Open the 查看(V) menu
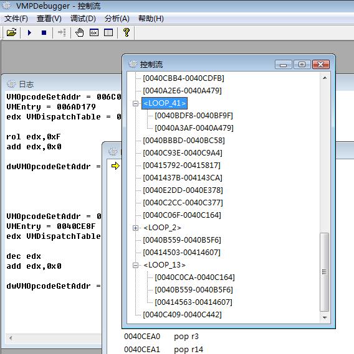Screen dimensions: 354x354 49,19
